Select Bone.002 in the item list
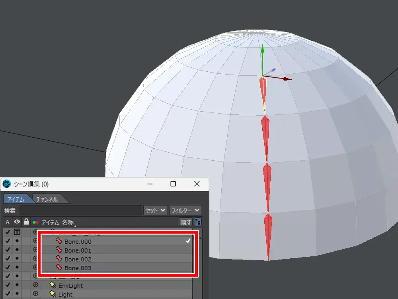 [x=78, y=259]
